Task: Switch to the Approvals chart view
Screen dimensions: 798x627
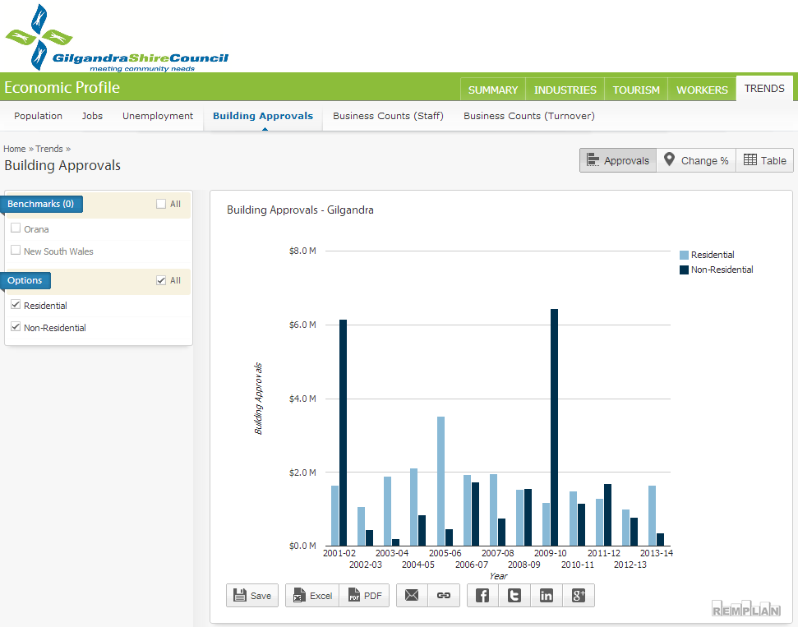Action: tap(618, 160)
